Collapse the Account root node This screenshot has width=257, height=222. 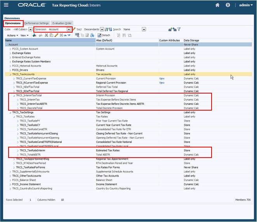coord(7,45)
